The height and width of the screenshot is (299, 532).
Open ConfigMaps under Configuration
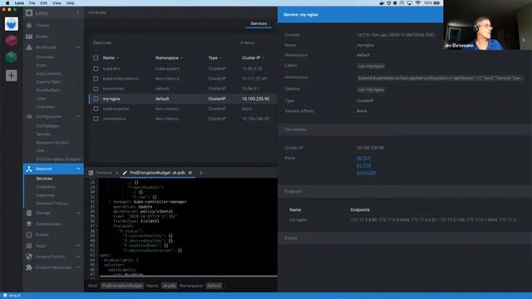click(47, 125)
